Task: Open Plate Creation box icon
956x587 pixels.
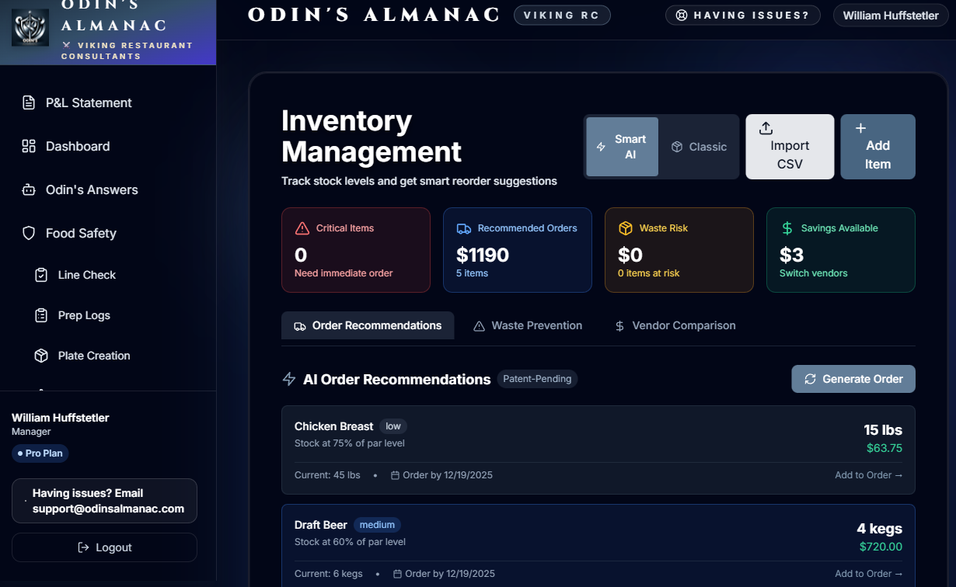Action: [41, 356]
